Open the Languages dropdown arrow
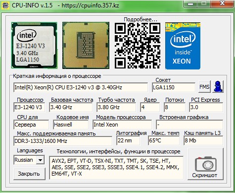 40,160
